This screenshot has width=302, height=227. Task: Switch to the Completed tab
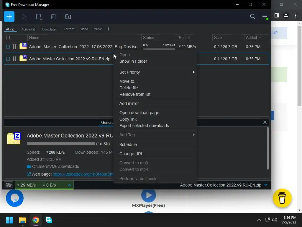click(50, 29)
